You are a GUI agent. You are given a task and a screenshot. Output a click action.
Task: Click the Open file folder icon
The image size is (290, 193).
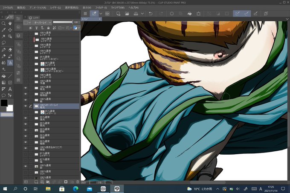tap(127, 14)
